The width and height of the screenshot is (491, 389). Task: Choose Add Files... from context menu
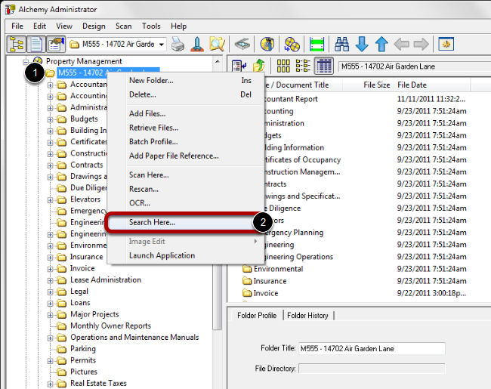(186, 114)
